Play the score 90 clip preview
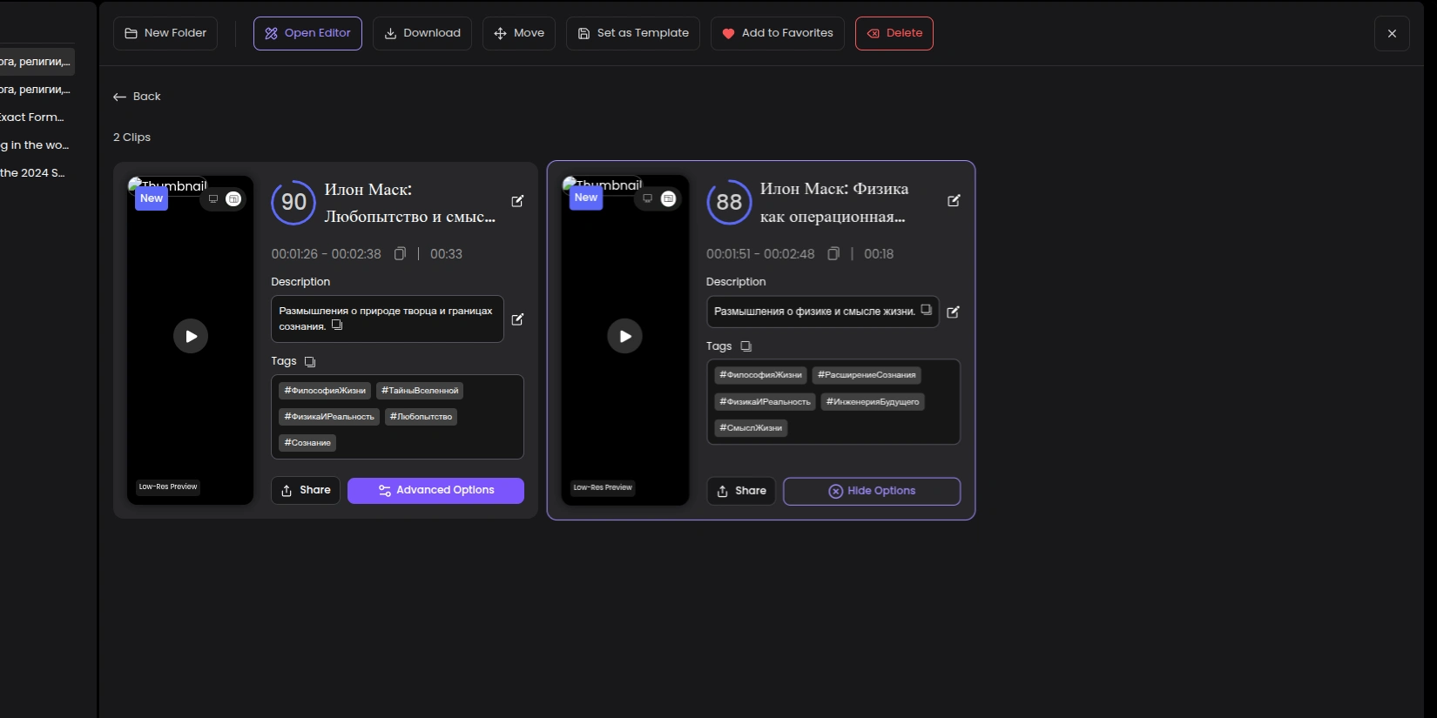The height and width of the screenshot is (718, 1437). 191,336
